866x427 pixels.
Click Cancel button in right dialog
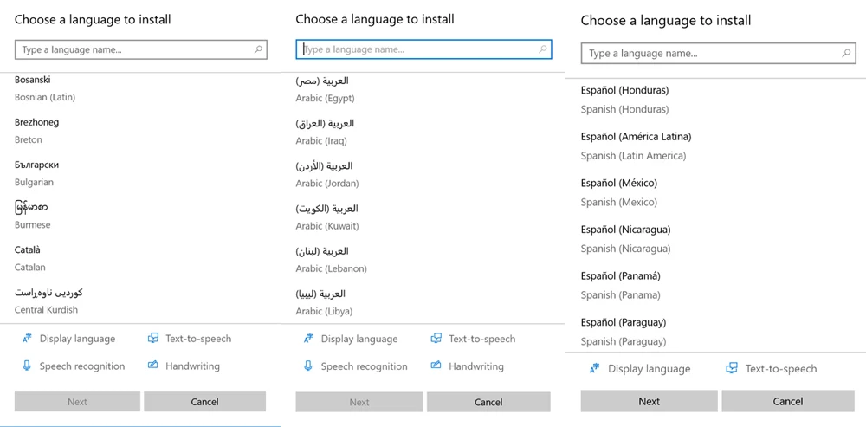coord(788,401)
